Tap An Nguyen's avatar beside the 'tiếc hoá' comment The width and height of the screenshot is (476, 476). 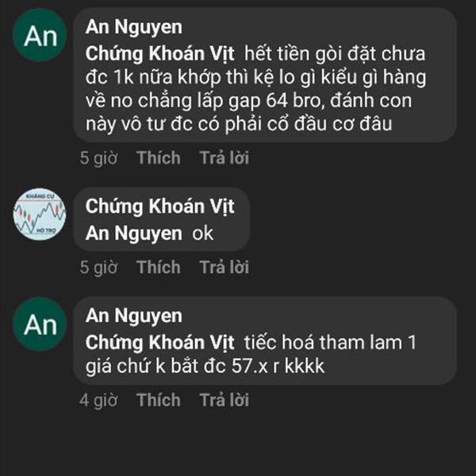point(40,324)
